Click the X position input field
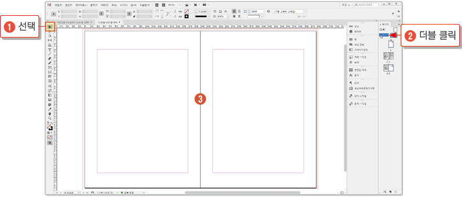 coord(69,12)
